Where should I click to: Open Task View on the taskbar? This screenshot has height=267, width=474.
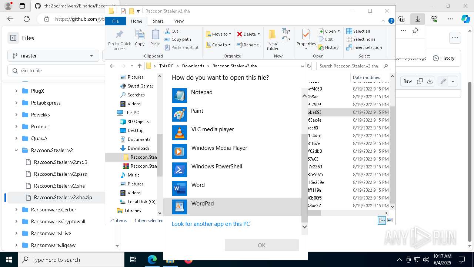pos(133,260)
